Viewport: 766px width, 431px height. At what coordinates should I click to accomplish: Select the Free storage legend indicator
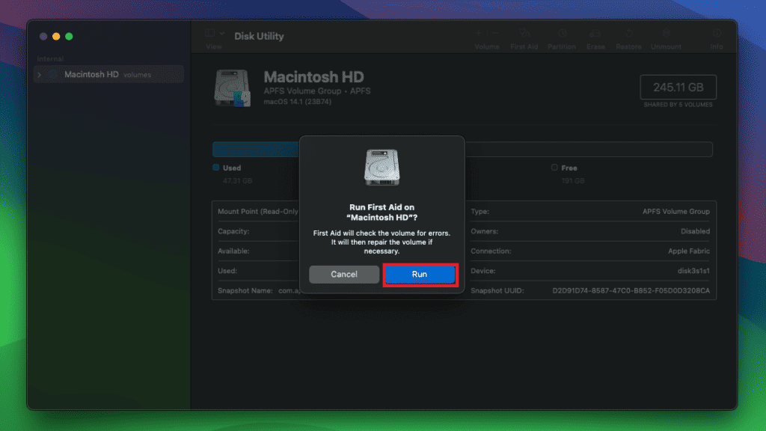554,168
